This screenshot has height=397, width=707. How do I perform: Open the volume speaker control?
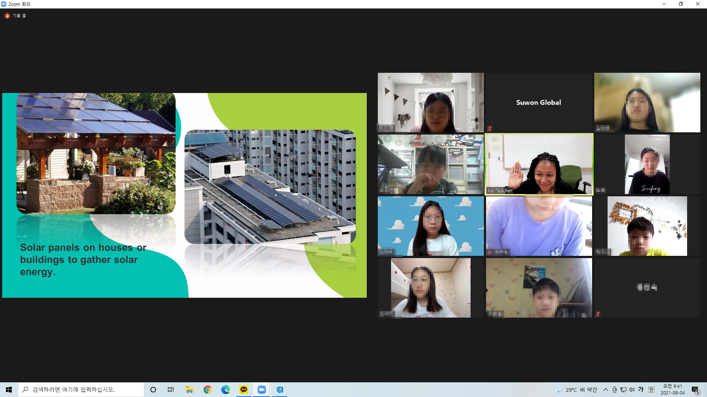click(x=632, y=390)
